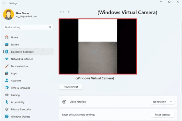Expand the breadcrumb ellipsis menu
182x121 pixels.
(x=62, y=12)
